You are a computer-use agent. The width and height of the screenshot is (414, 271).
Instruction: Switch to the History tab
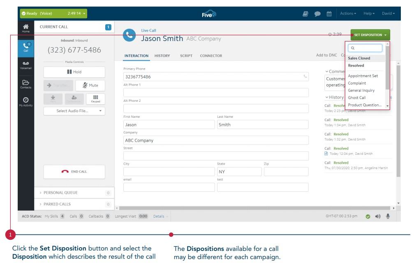pos(162,56)
